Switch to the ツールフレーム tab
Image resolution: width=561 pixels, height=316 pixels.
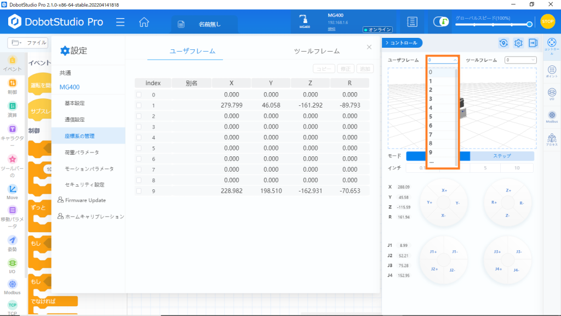coord(317,51)
